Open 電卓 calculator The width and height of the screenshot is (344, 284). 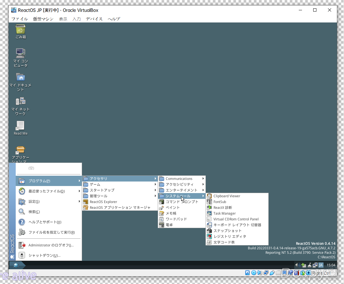coord(182,225)
